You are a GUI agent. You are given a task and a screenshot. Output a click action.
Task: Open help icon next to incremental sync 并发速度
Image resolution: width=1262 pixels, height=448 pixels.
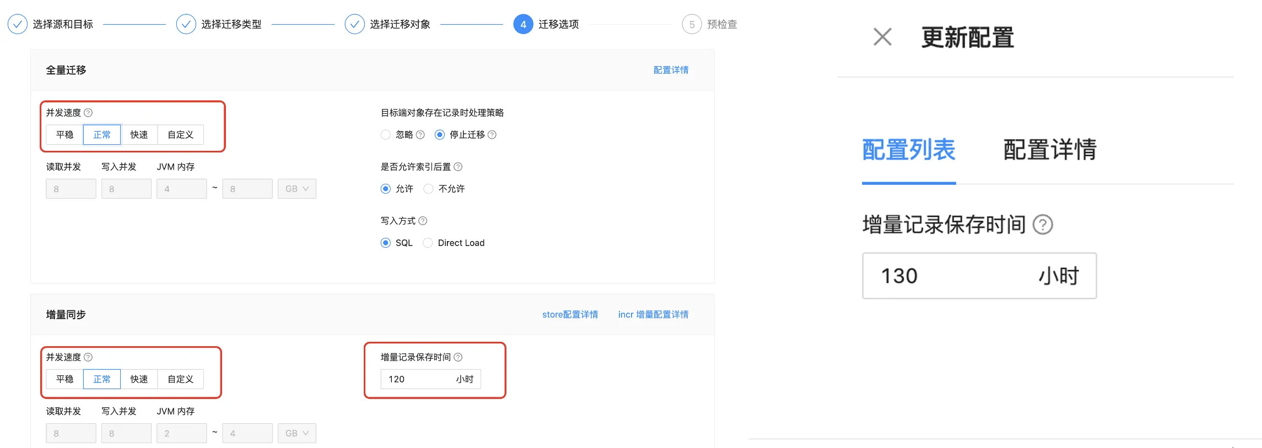(88, 357)
